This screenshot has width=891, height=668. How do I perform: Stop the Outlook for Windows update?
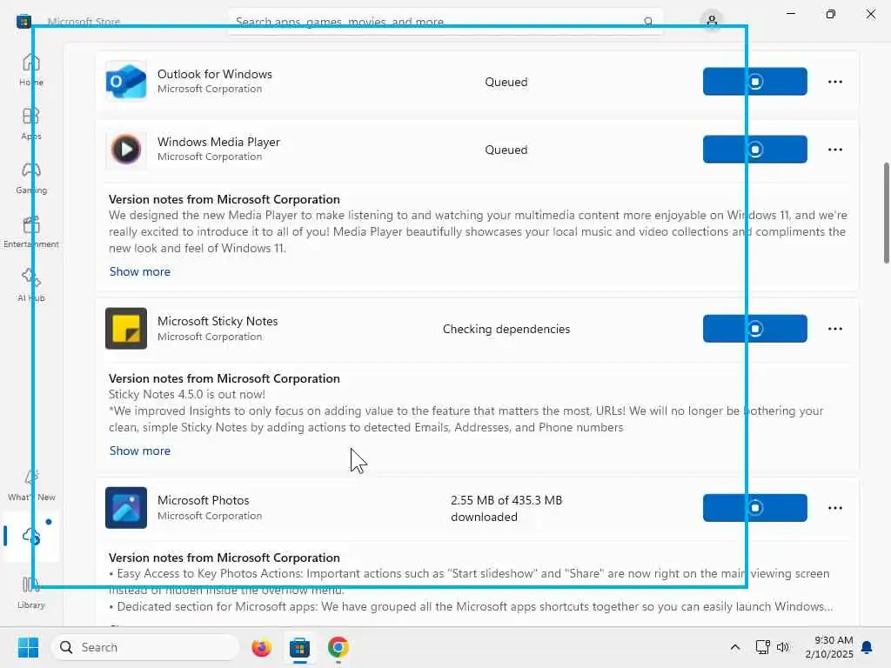754,81
